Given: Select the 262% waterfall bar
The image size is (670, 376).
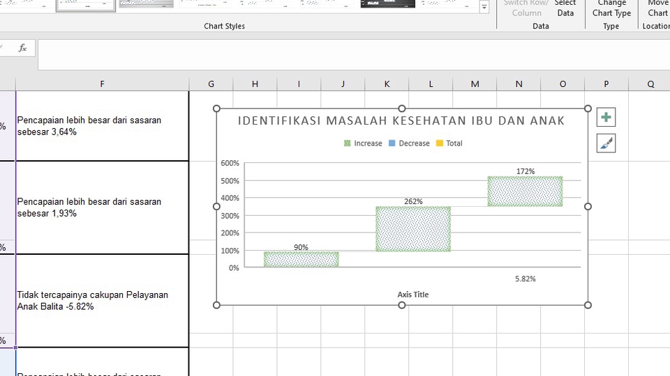Looking at the screenshot, I should pyautogui.click(x=413, y=229).
